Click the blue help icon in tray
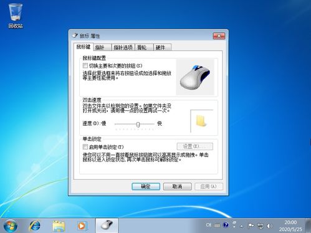This screenshot has height=233, width=311. point(226,225)
